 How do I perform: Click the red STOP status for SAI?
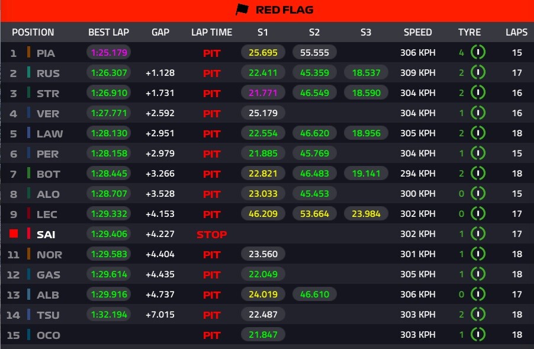point(211,235)
